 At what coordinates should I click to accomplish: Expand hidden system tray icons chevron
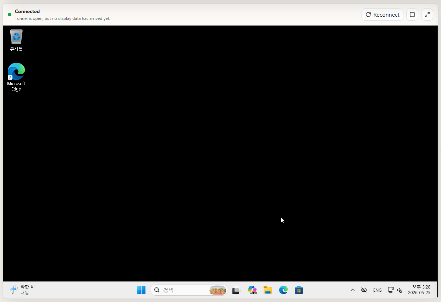coord(353,290)
